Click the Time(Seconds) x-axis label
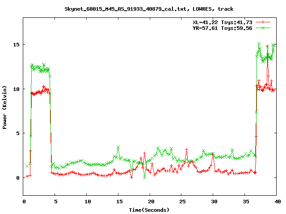 149,210
